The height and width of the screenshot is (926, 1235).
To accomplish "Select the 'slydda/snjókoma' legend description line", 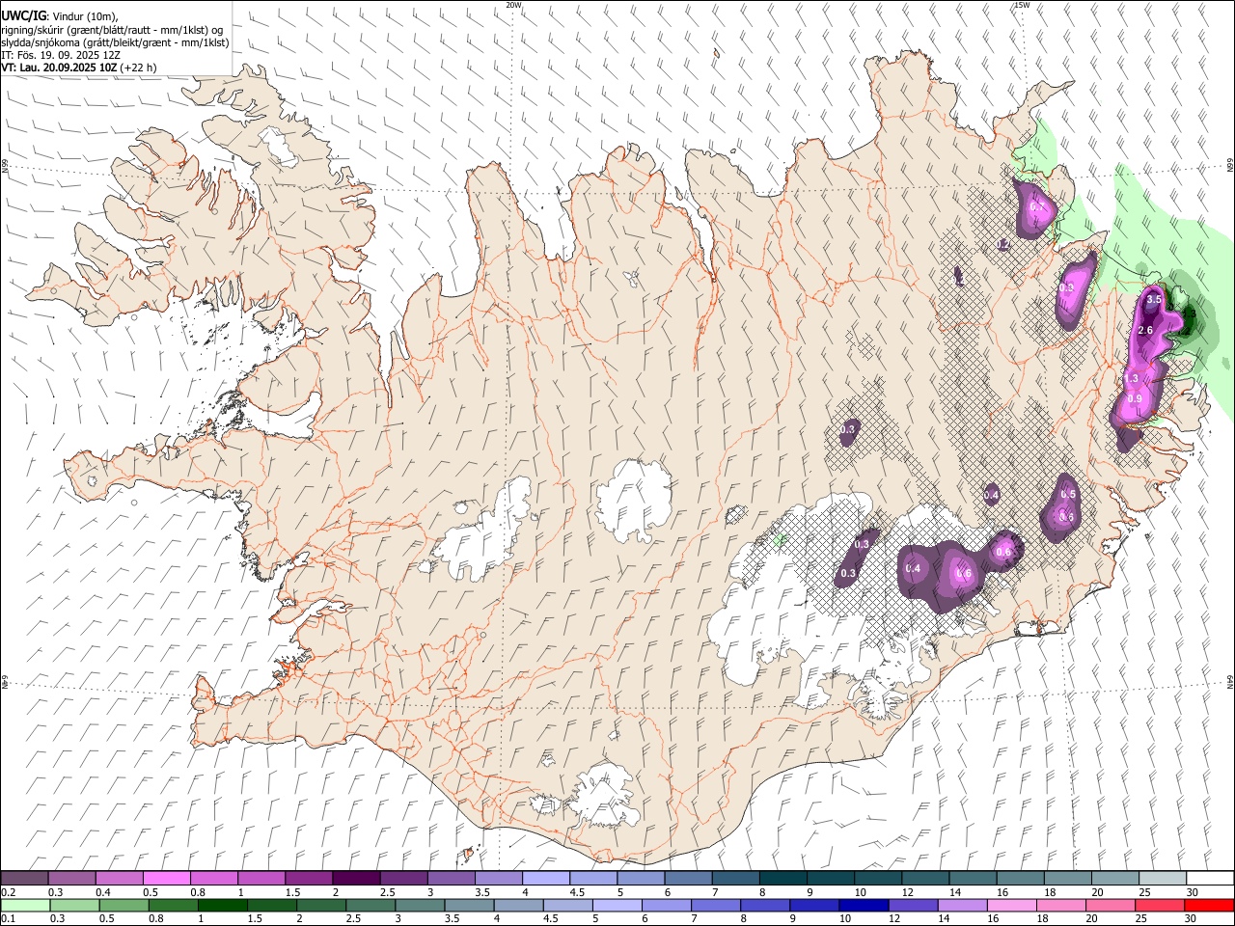I will pyautogui.click(x=115, y=42).
